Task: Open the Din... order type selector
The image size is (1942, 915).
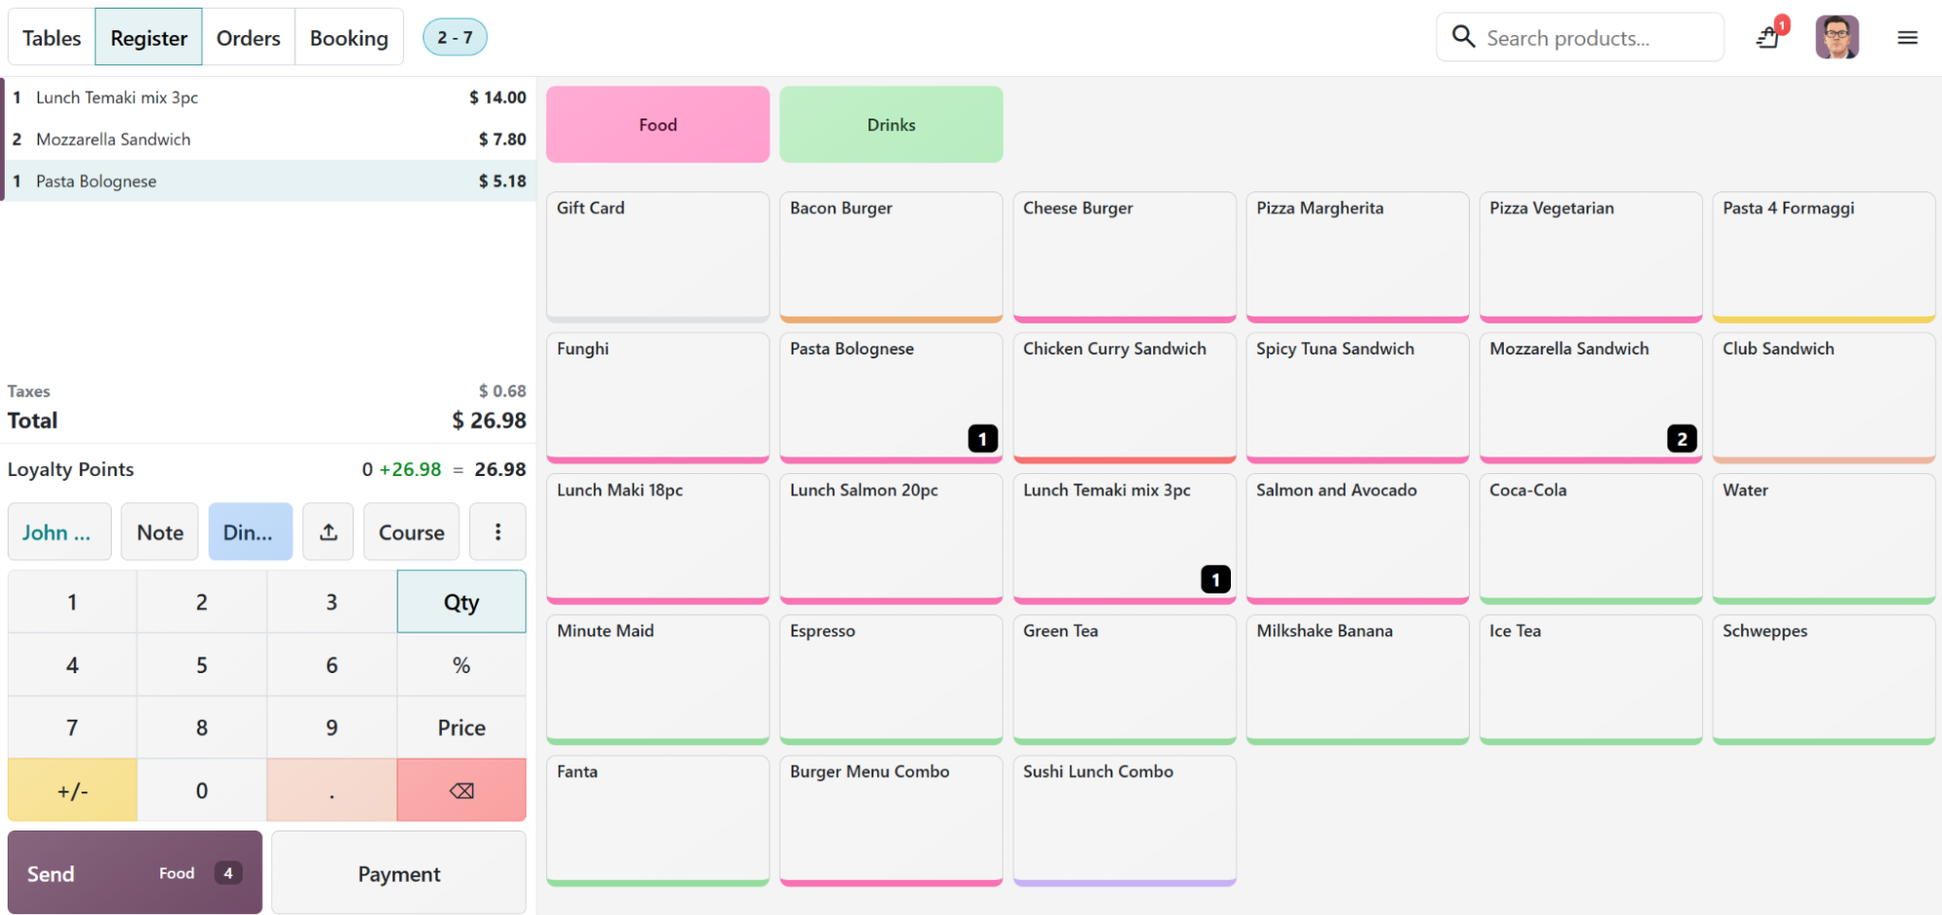Action: 250,531
